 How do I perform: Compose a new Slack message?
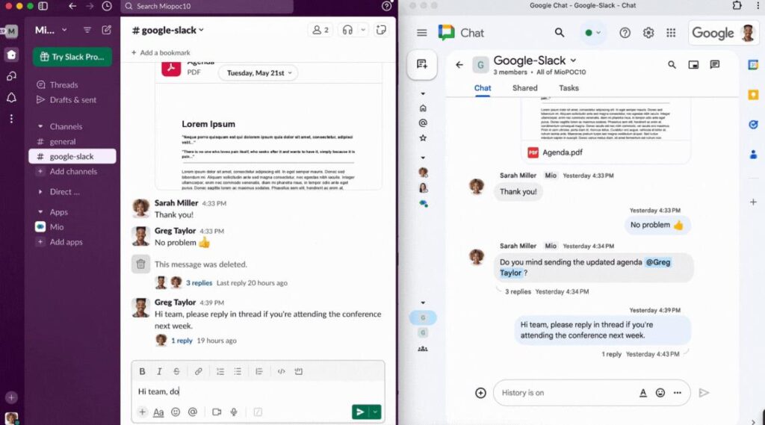pos(107,30)
